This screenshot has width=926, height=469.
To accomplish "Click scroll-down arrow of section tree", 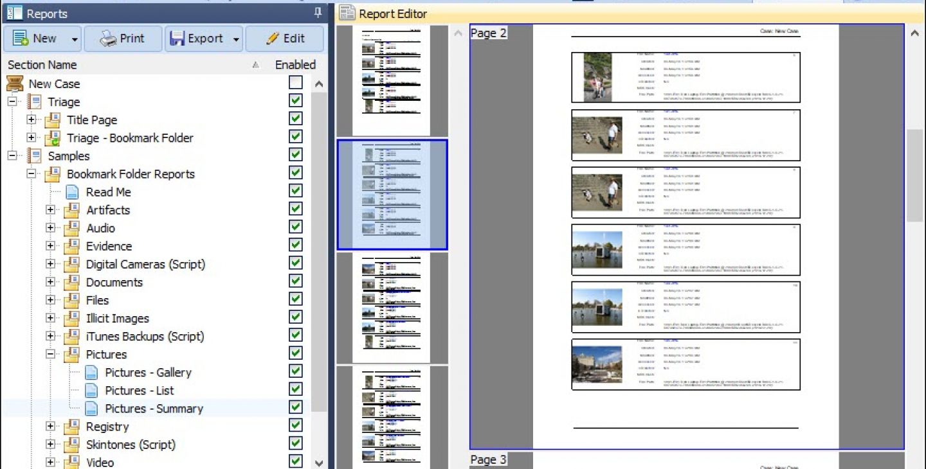I will click(x=319, y=462).
